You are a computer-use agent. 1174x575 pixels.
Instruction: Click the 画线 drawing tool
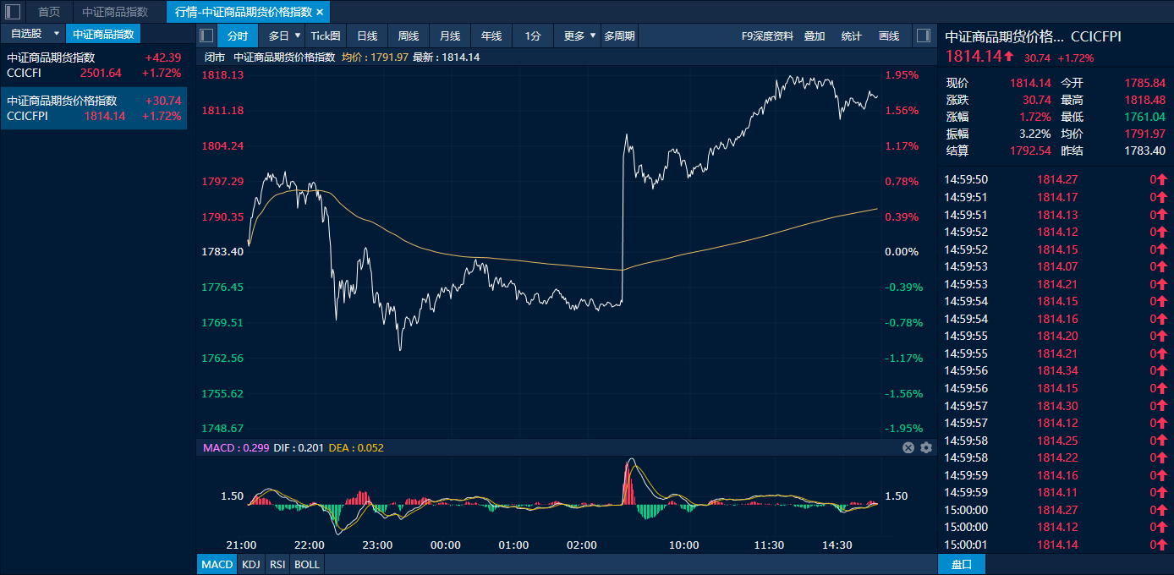888,36
